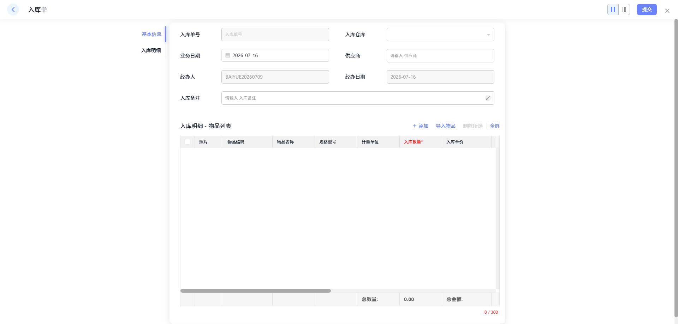Go back with the blue arrow icon
This screenshot has height=324, width=678.
pos(13,10)
